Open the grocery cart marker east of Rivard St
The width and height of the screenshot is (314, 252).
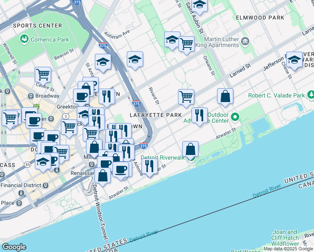pos(186,97)
